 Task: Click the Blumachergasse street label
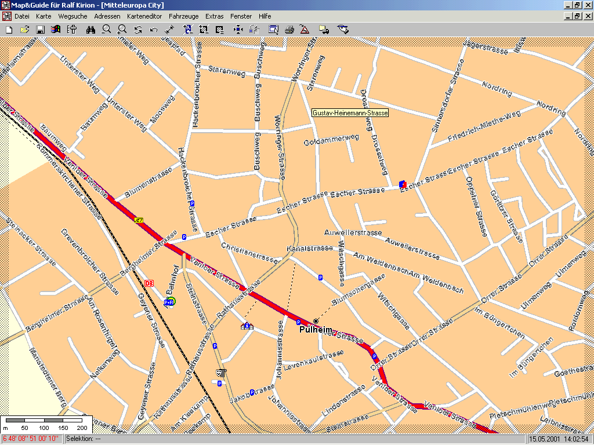(358, 290)
